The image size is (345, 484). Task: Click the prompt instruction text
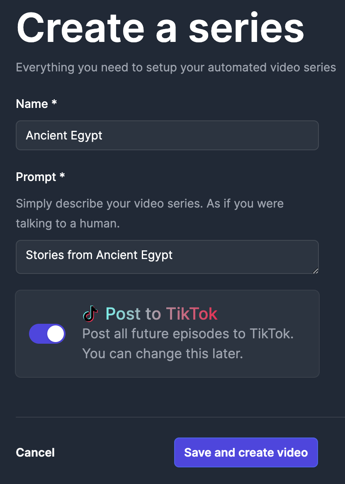point(149,213)
